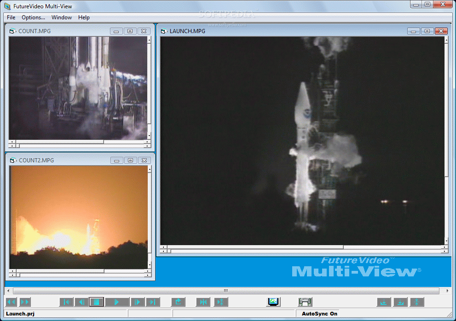This screenshot has height=321, width=456.
Task: Open COUNT.MPG window system menu icon
Action: coord(12,31)
